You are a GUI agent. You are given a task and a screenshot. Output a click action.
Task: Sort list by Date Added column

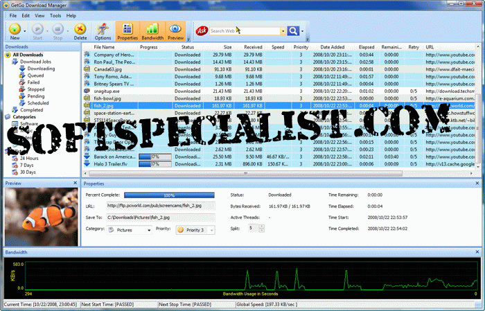[x=333, y=47]
